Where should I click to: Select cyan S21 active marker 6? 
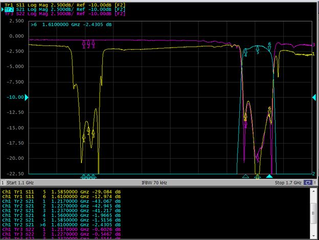[x=269, y=48]
